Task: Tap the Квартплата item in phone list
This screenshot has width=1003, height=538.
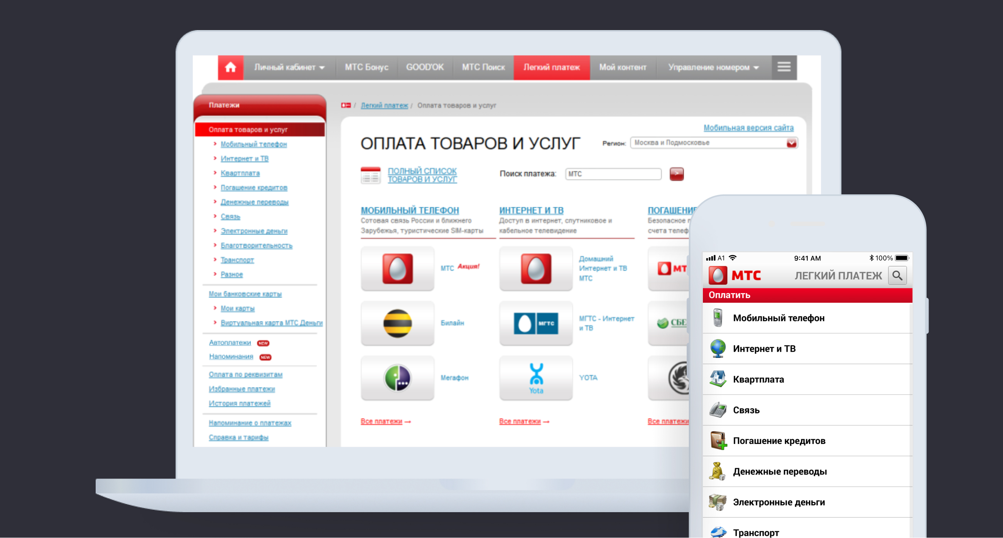Action: pyautogui.click(x=758, y=379)
